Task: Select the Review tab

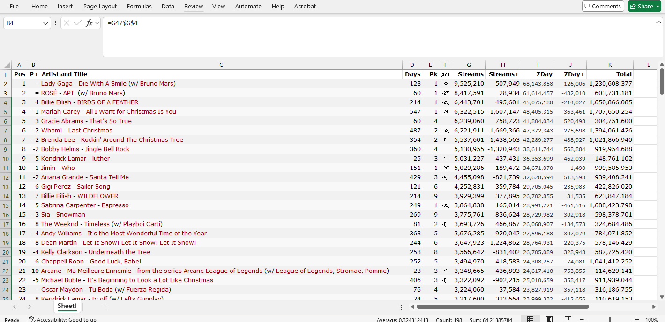Action: click(194, 6)
